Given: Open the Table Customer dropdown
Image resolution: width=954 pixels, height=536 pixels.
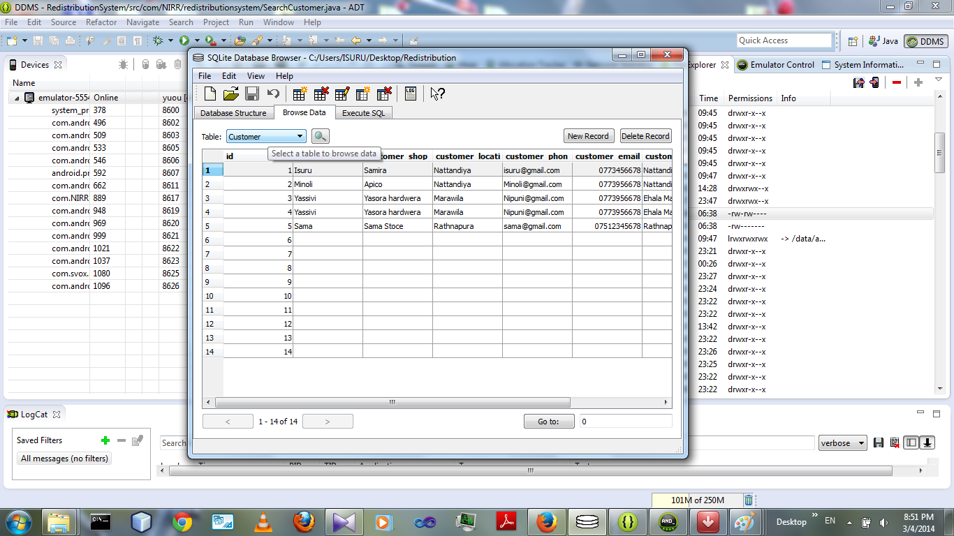Looking at the screenshot, I should click(x=266, y=136).
